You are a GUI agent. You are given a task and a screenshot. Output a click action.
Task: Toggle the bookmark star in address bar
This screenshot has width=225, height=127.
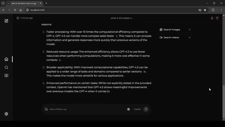(x=205, y=10)
